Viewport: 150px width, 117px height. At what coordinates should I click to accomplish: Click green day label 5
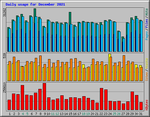pyautogui.click(x=27, y=114)
